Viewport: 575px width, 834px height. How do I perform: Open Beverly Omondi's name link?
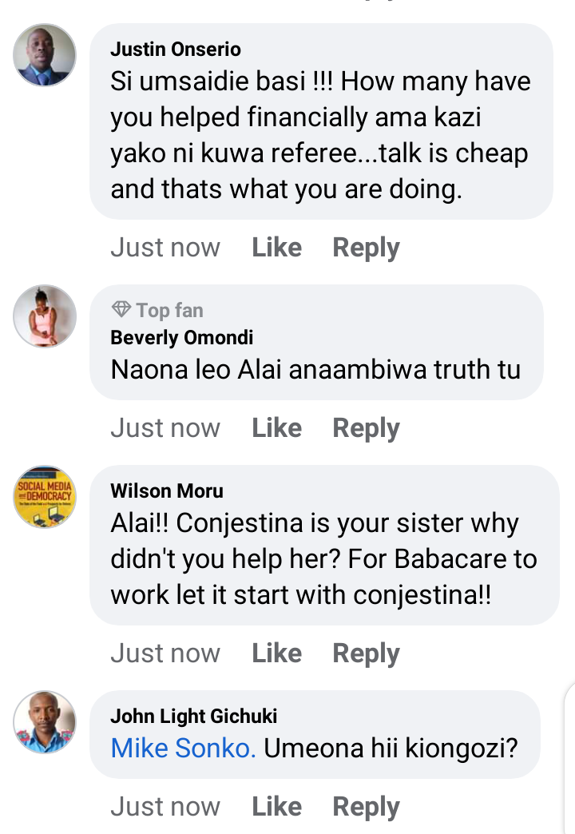182,337
